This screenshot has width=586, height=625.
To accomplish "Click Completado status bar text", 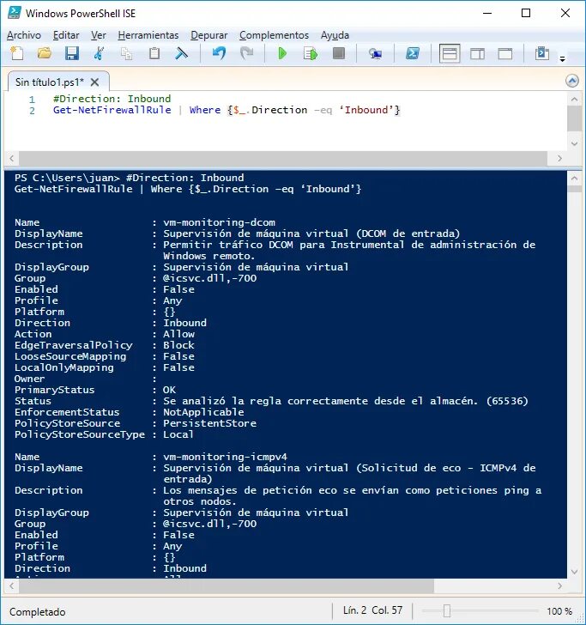I will (x=38, y=611).
